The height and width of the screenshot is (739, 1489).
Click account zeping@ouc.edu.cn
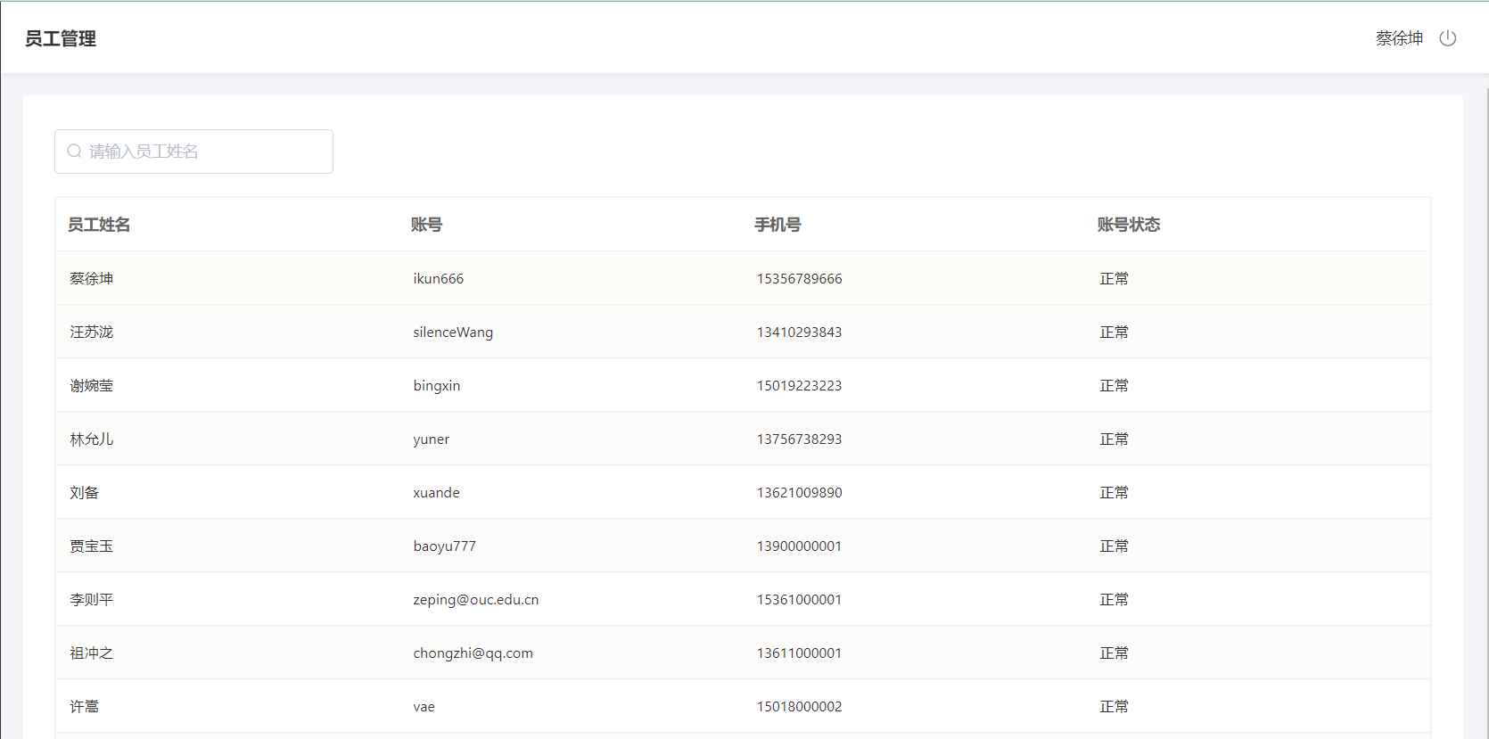tap(476, 600)
